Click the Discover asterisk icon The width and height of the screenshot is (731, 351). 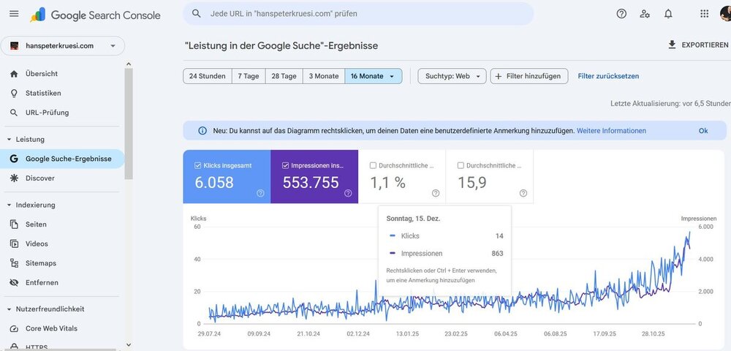pos(14,178)
